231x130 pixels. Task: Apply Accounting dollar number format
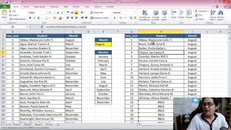pos(115,18)
